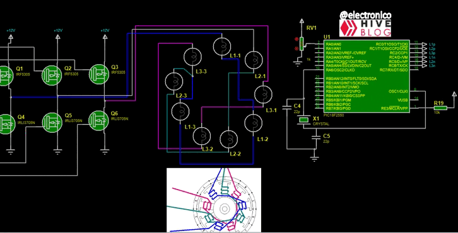This screenshot has width=458, height=233.
Task: Click the power terminal right of R19
Action: coord(454,94)
